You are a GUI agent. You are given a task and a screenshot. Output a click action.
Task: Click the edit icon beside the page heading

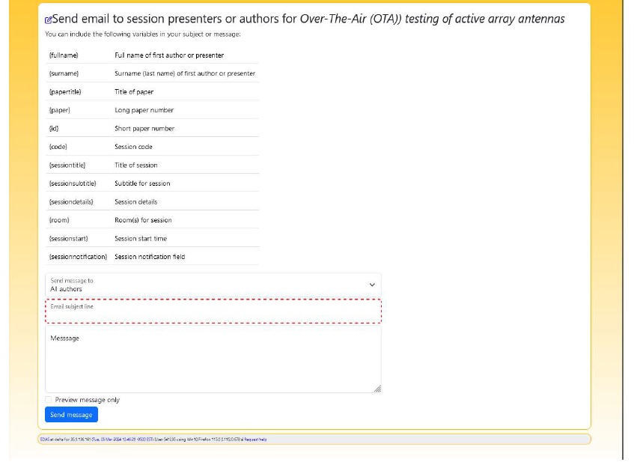(x=49, y=19)
